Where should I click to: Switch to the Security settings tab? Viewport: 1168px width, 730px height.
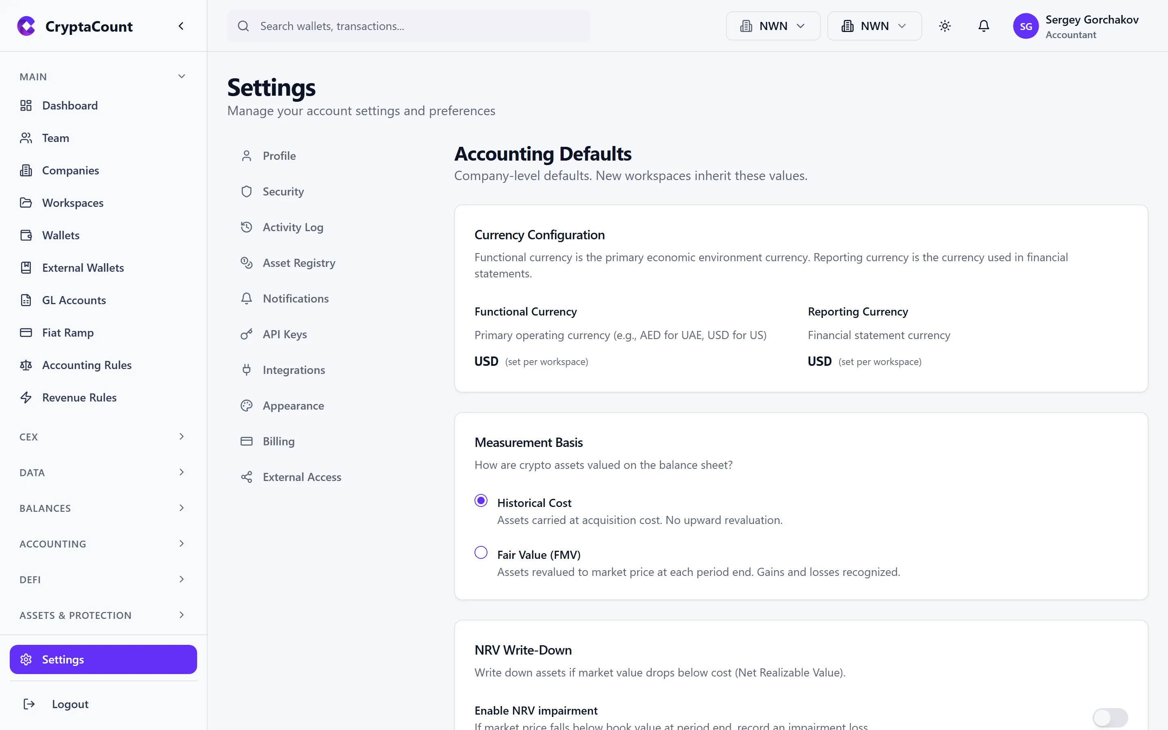point(283,191)
